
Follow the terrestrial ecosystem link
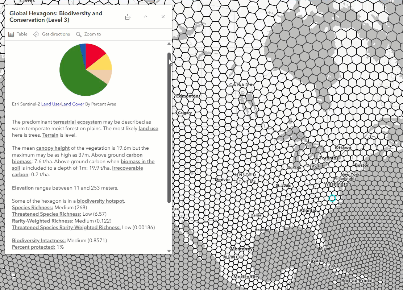77,122
